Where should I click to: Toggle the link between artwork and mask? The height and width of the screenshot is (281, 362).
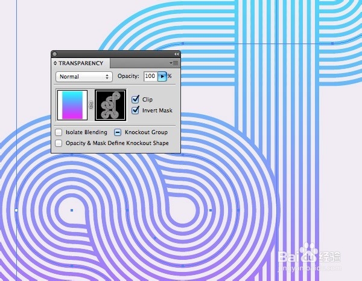91,105
